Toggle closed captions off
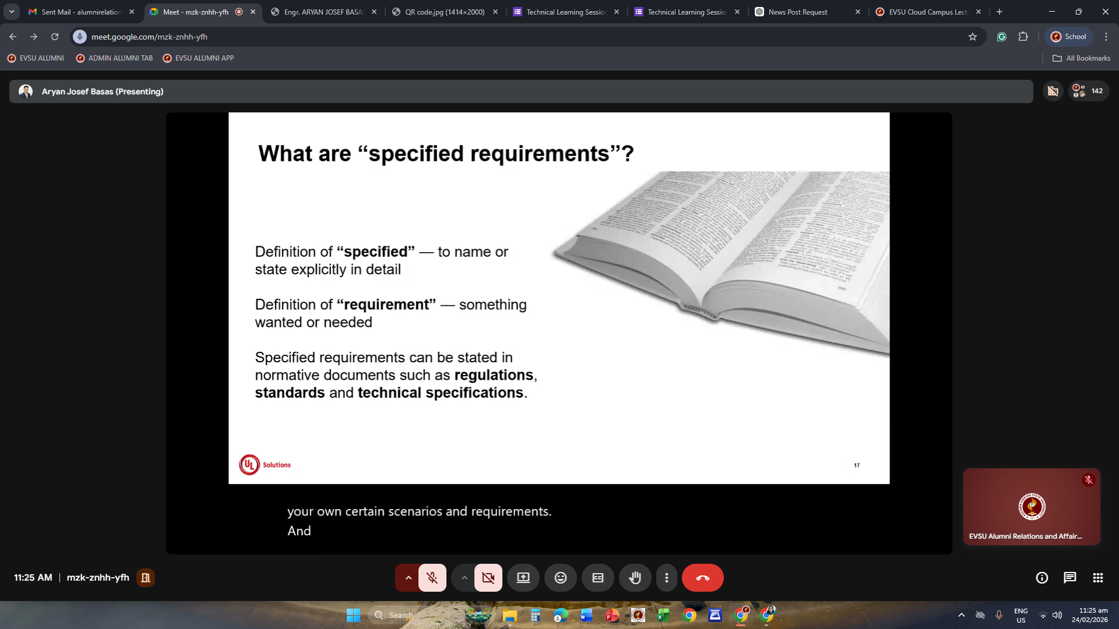This screenshot has width=1119, height=629. point(597,578)
